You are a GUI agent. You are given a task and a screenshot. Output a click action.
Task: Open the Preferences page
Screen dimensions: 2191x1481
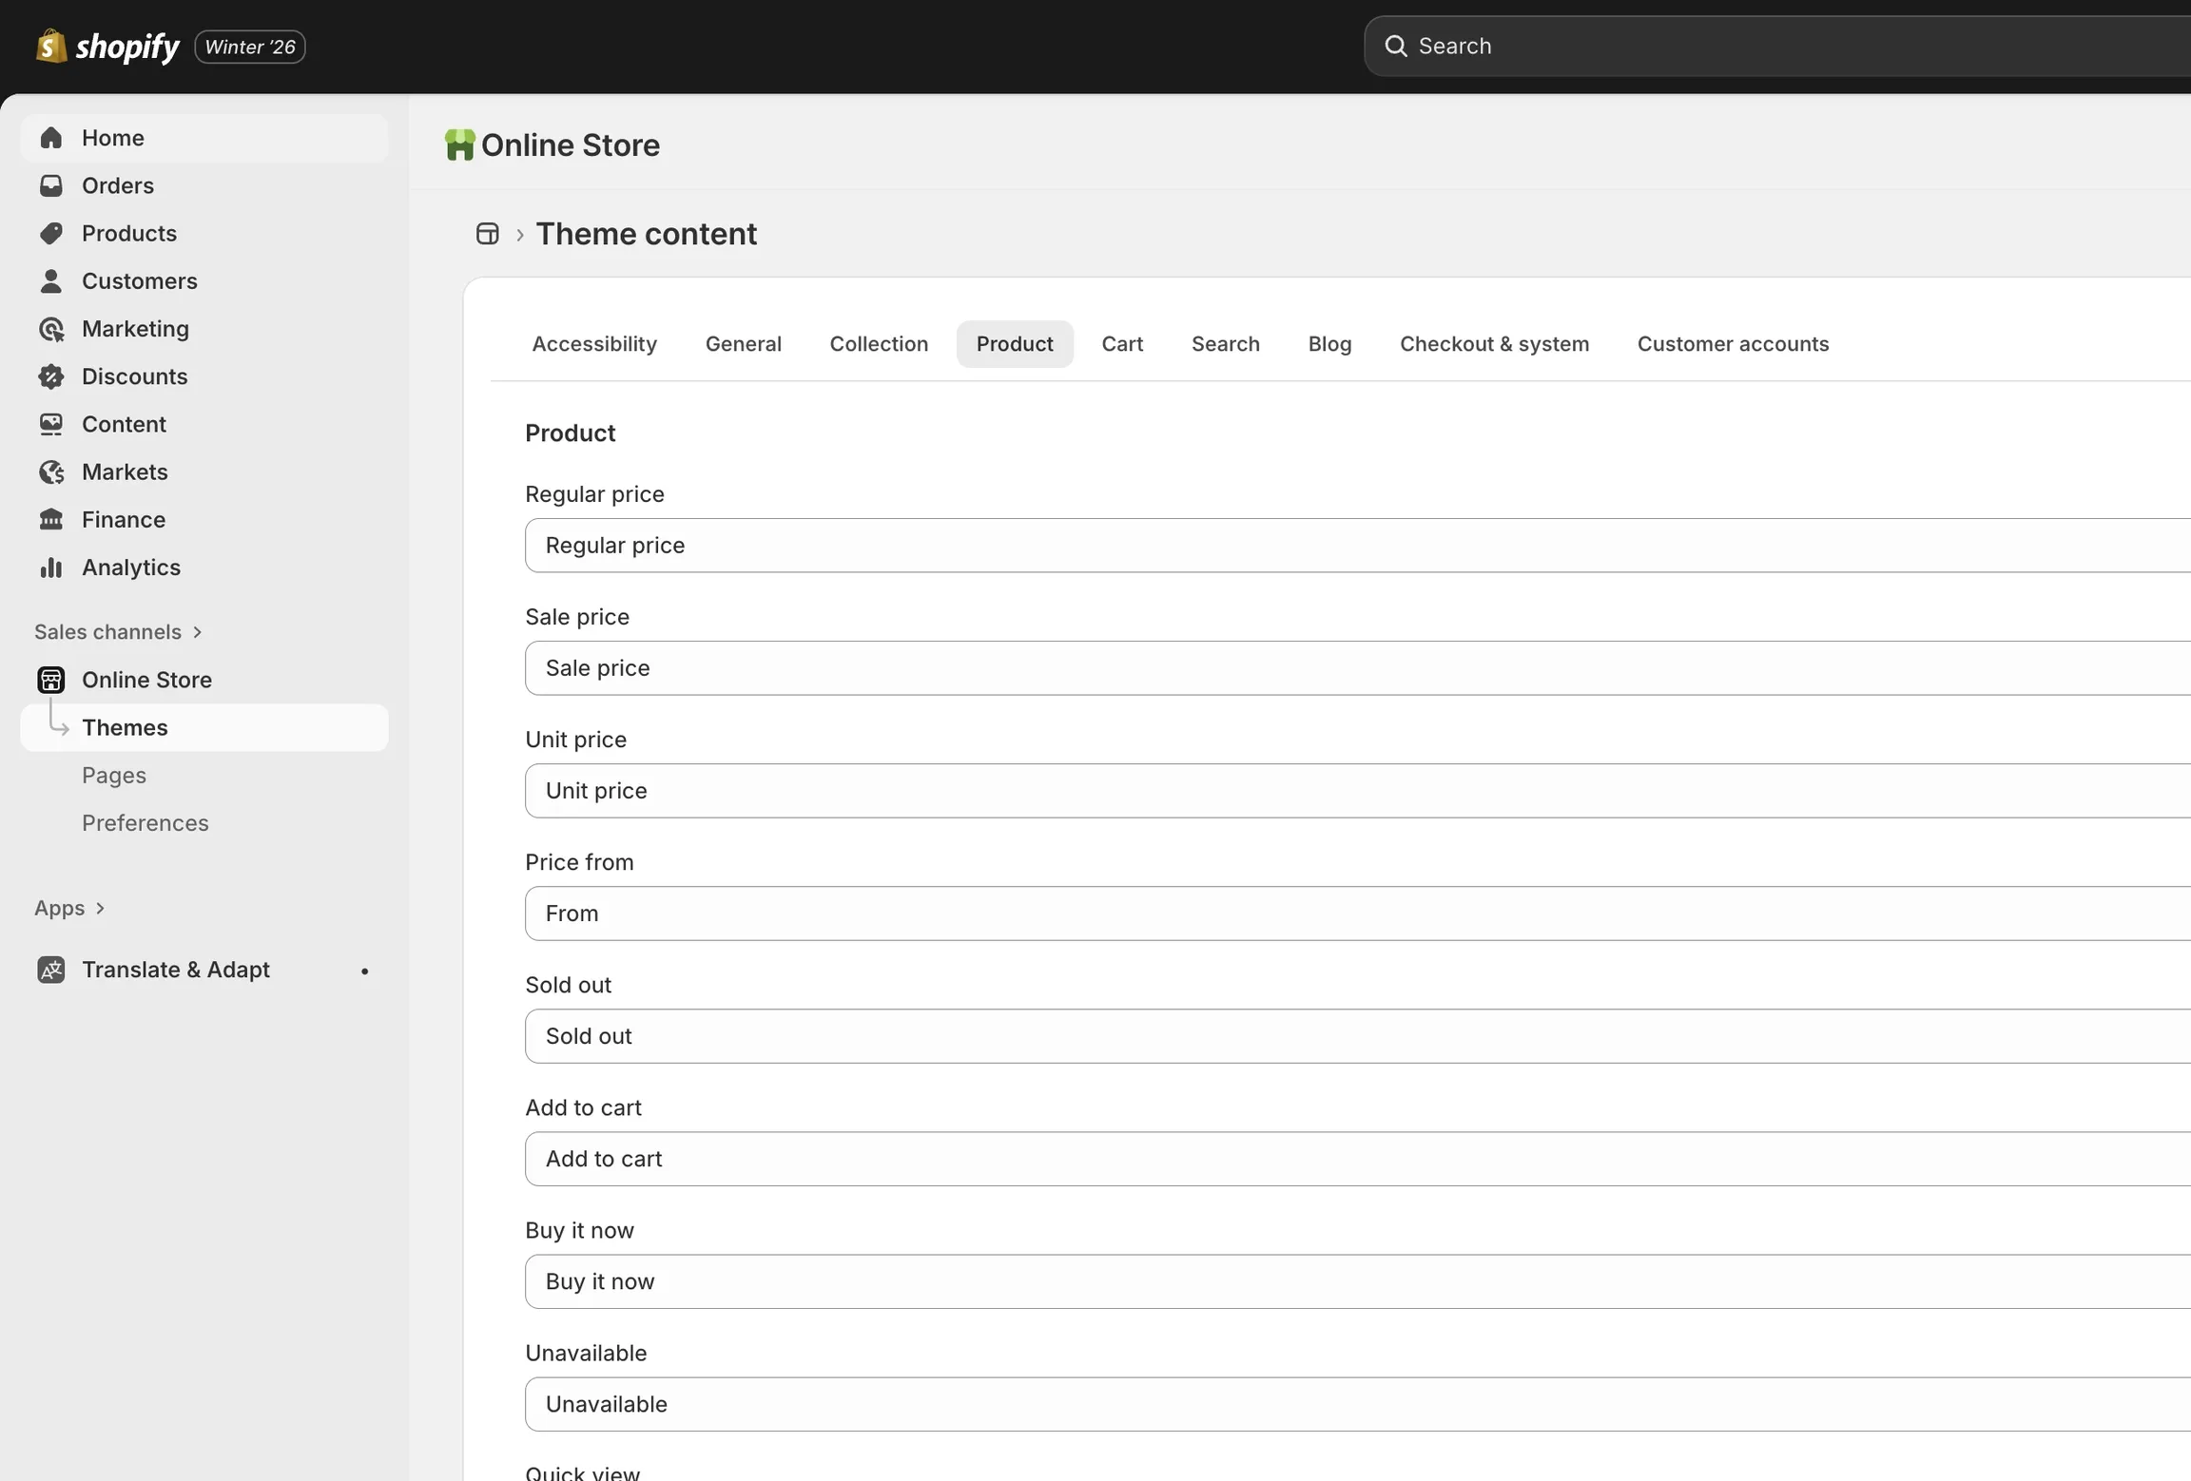point(145,822)
